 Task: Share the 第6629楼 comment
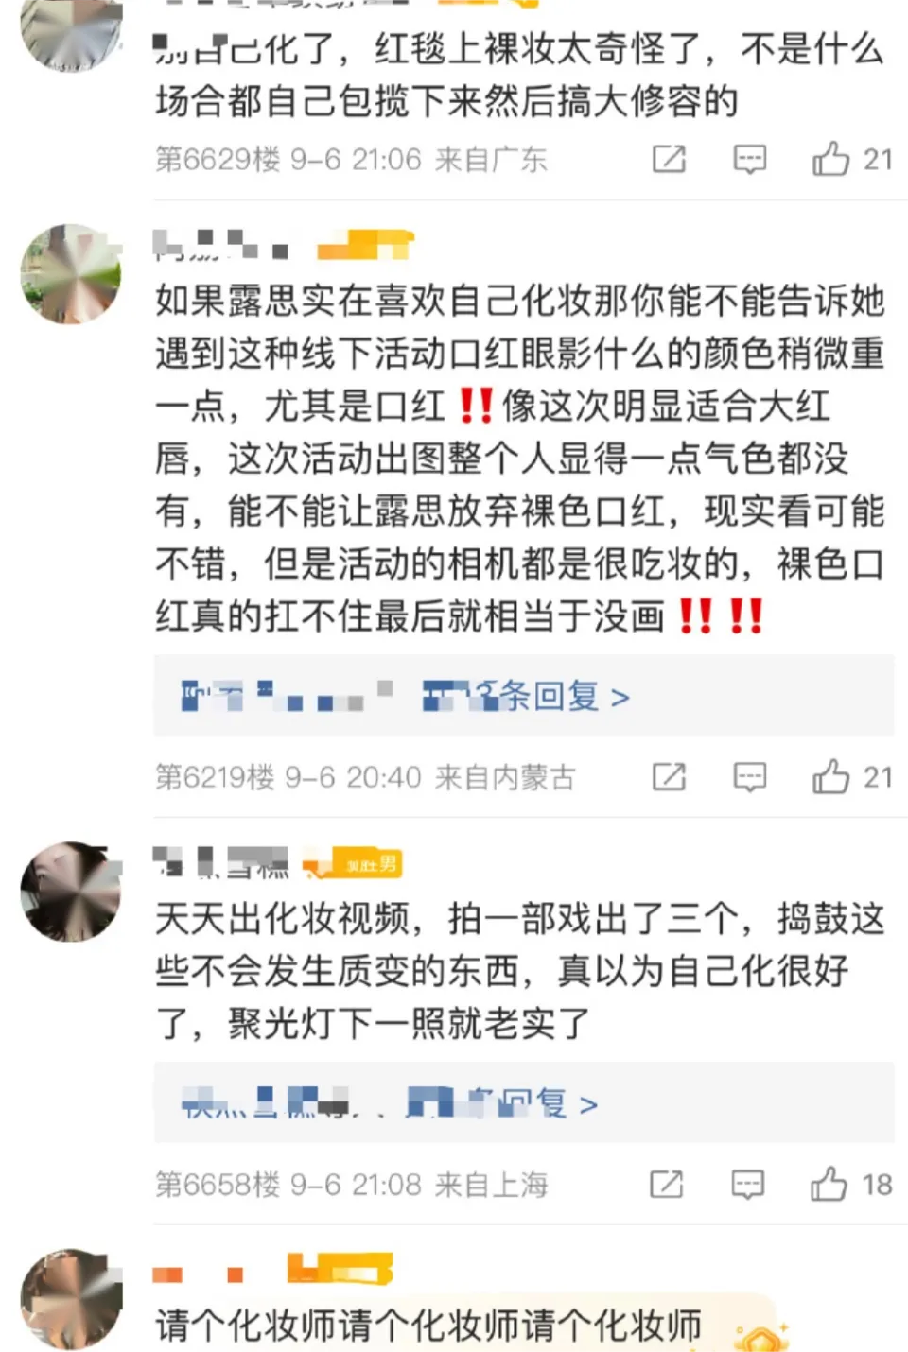(669, 159)
